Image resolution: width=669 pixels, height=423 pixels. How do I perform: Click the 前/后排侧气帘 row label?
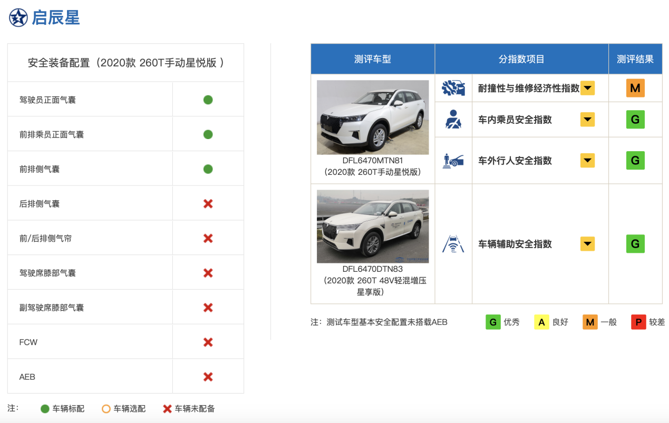pyautogui.click(x=45, y=238)
